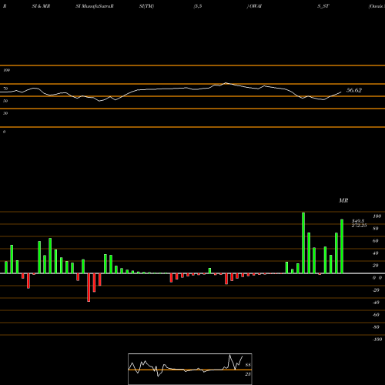Click the RSI axis label 100
This screenshot has width=385, height=385.
tap(6, 70)
